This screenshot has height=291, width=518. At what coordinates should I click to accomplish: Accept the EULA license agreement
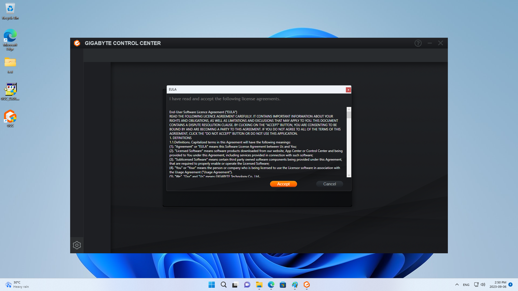tap(283, 184)
